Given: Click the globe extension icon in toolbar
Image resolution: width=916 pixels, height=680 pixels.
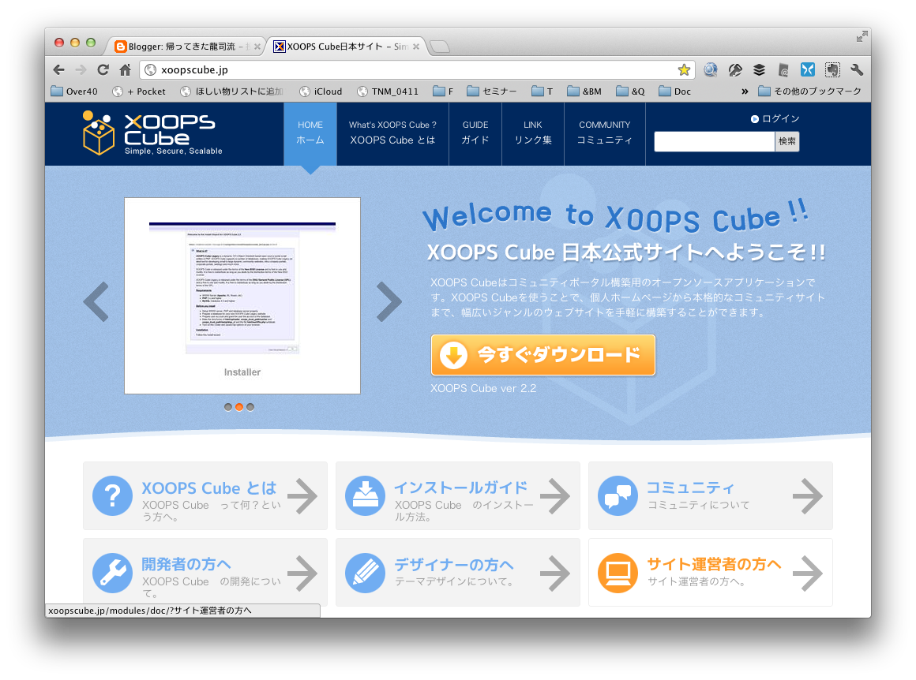Looking at the screenshot, I should tap(711, 70).
